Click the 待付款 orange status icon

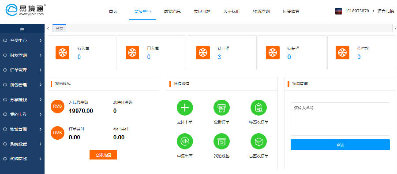[342, 52]
